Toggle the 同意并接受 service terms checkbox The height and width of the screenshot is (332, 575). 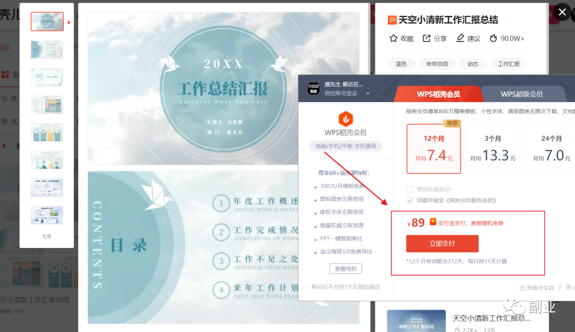[x=409, y=201]
